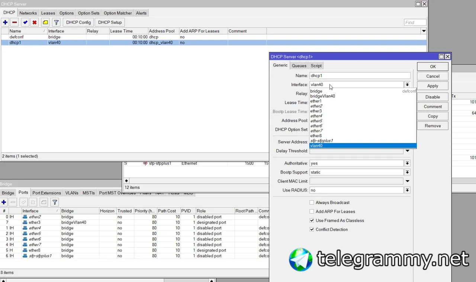This screenshot has height=282, width=476.
Task: Toggle the Conflict Detection checkbox
Action: pos(312,229)
